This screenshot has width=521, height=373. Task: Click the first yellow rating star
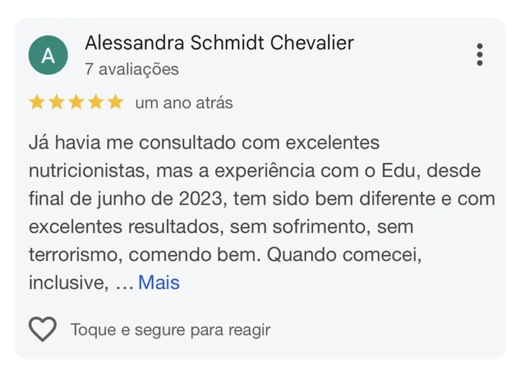tap(37, 102)
